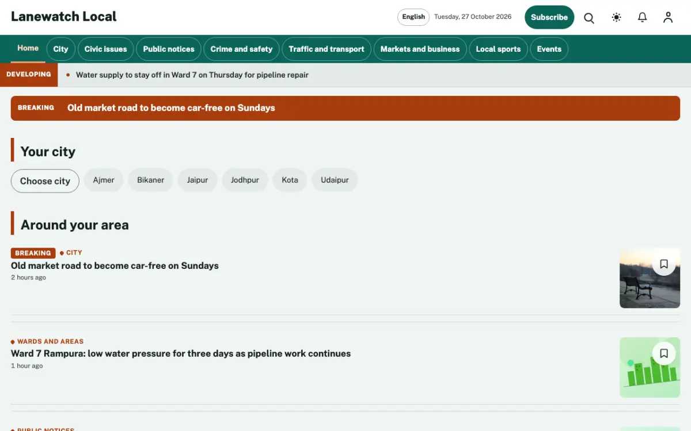Open the Traffic and transport section
691x431 pixels.
click(x=326, y=49)
